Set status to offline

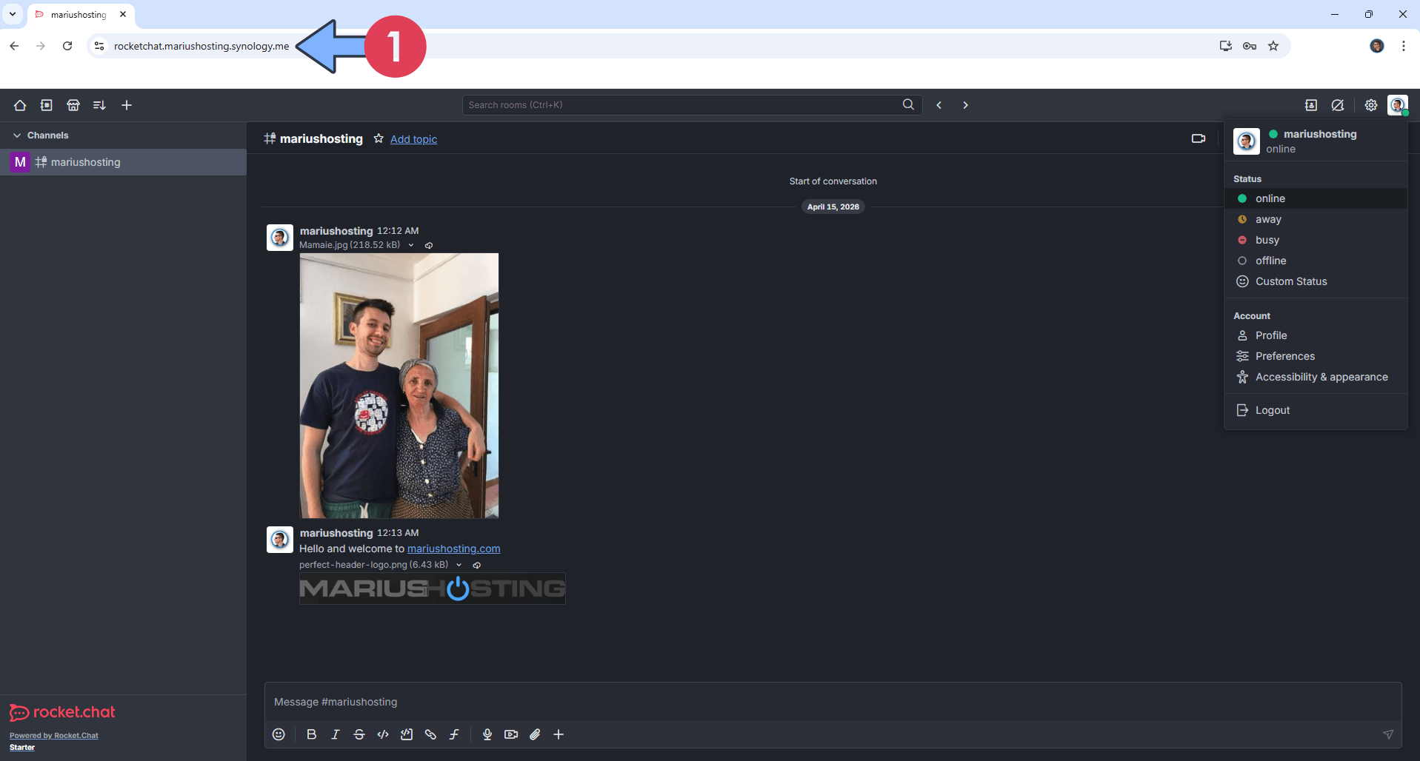[x=1316, y=261]
